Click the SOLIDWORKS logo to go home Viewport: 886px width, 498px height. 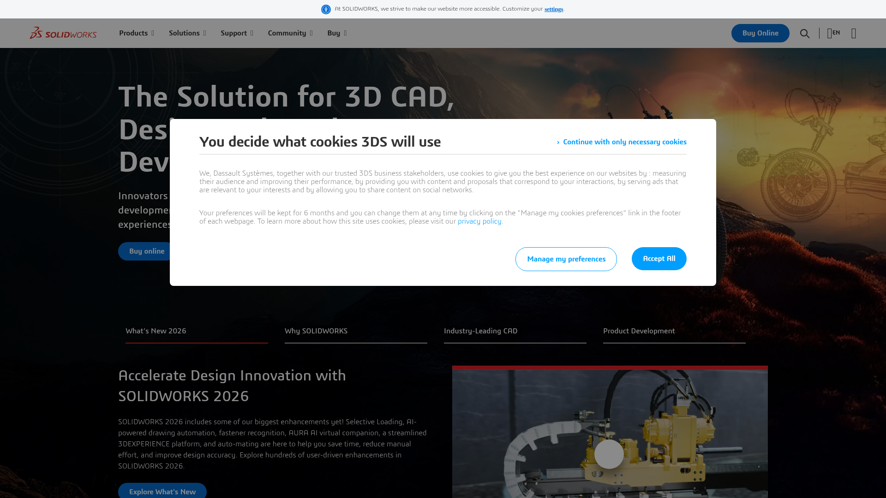63,33
